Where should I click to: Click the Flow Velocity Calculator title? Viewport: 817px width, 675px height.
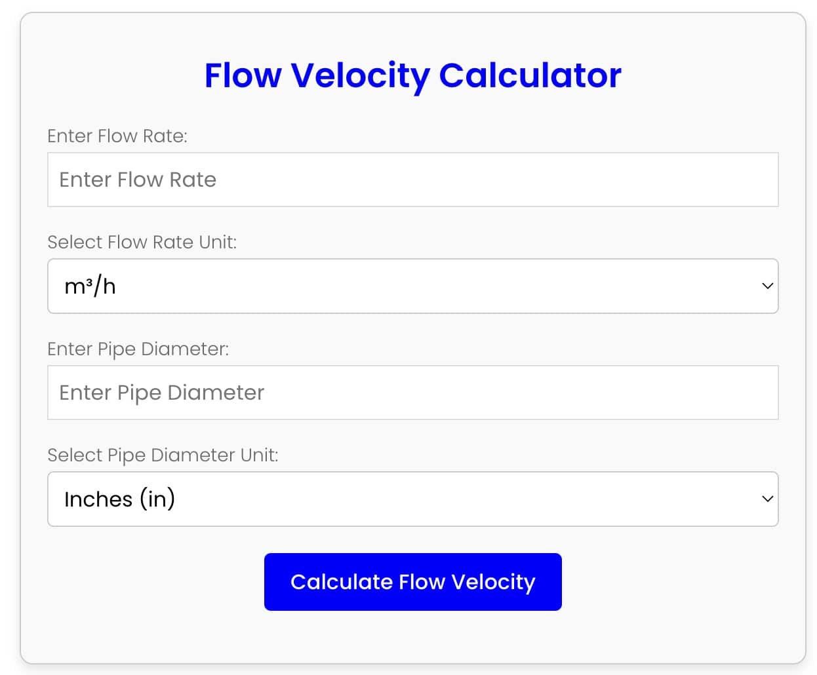coord(412,75)
